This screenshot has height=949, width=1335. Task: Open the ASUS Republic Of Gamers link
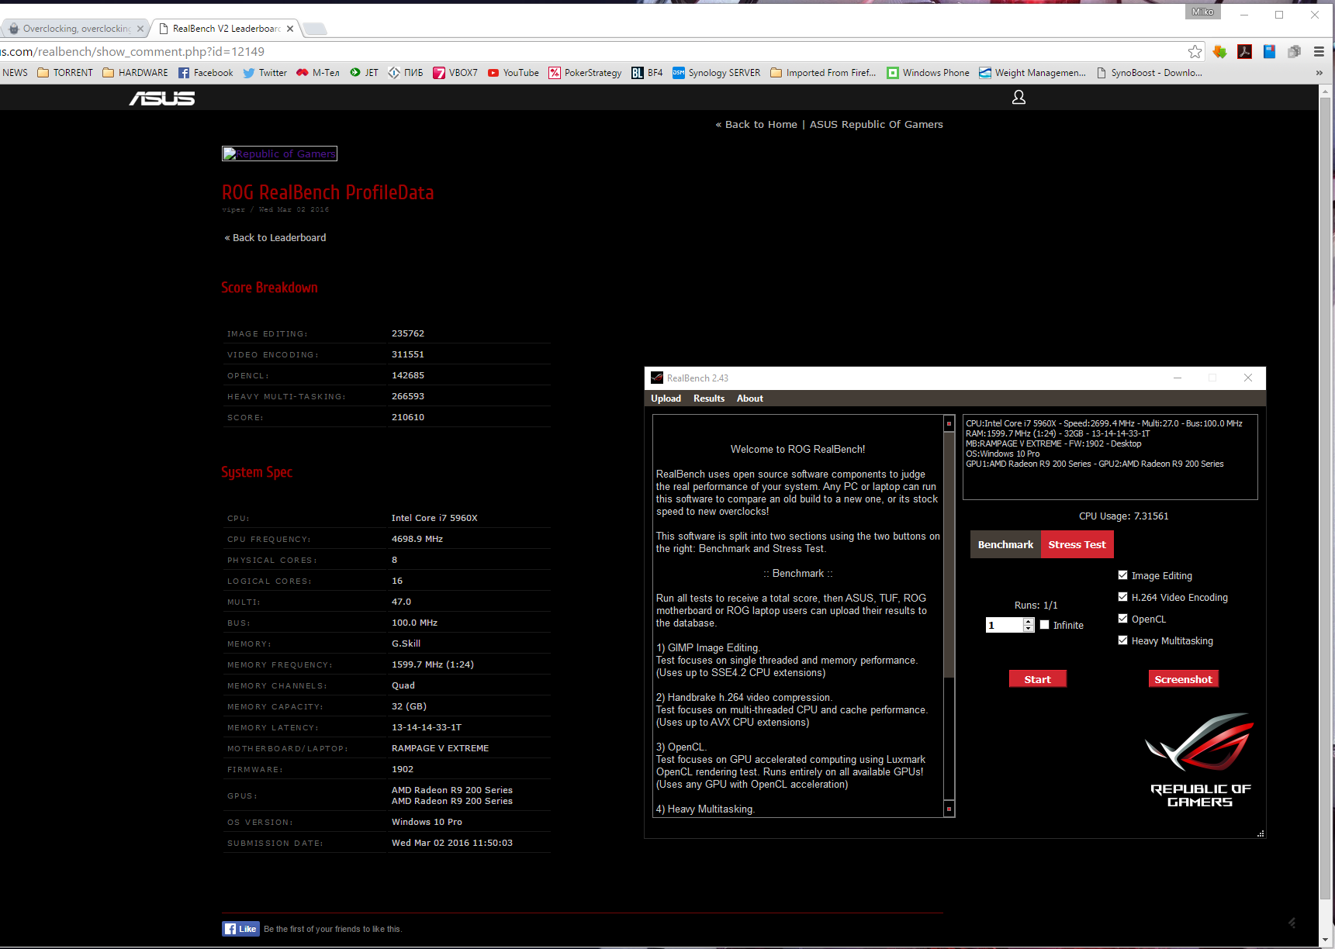tap(877, 124)
